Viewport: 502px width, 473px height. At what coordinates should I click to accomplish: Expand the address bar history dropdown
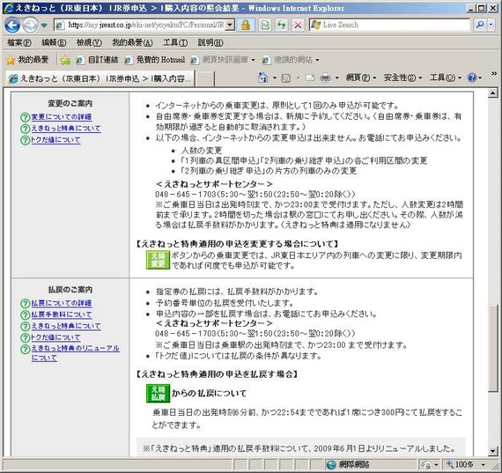[x=230, y=25]
